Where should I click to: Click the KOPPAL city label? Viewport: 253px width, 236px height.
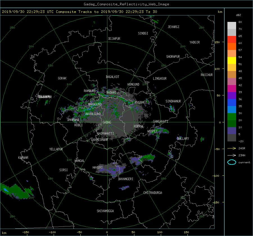click(x=139, y=126)
